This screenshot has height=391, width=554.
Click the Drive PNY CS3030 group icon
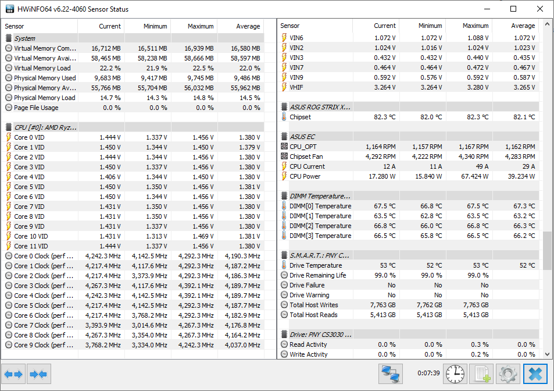point(284,335)
